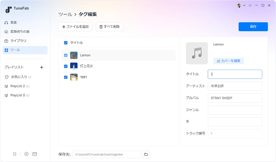Click ファイルを追加 button
The height and width of the screenshot is (162, 276).
75,27
